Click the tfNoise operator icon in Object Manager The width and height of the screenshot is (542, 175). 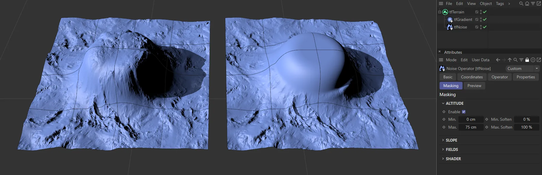pos(450,27)
